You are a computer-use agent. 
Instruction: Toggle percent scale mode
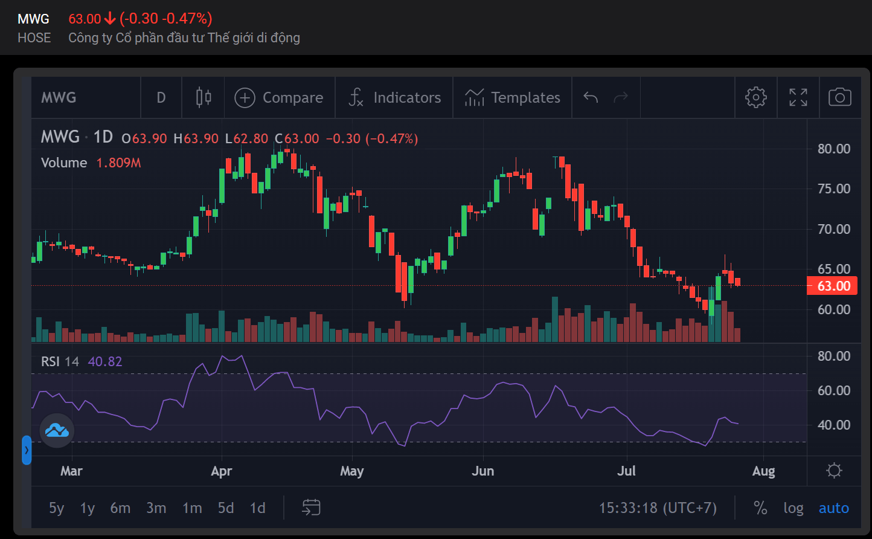(x=760, y=508)
